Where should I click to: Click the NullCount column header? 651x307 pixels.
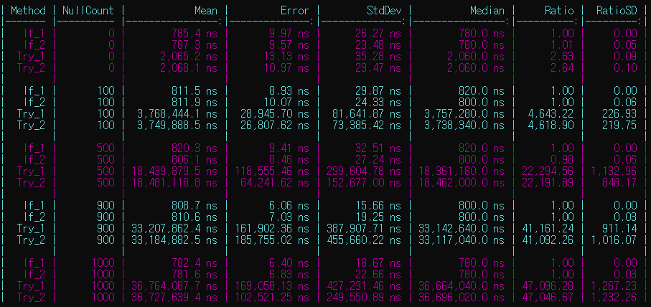(88, 10)
